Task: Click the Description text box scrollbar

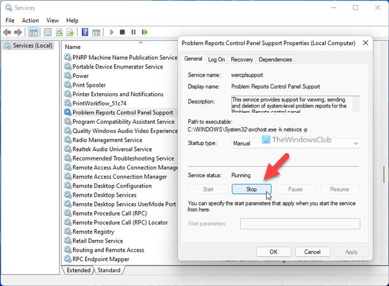Action: (356, 104)
